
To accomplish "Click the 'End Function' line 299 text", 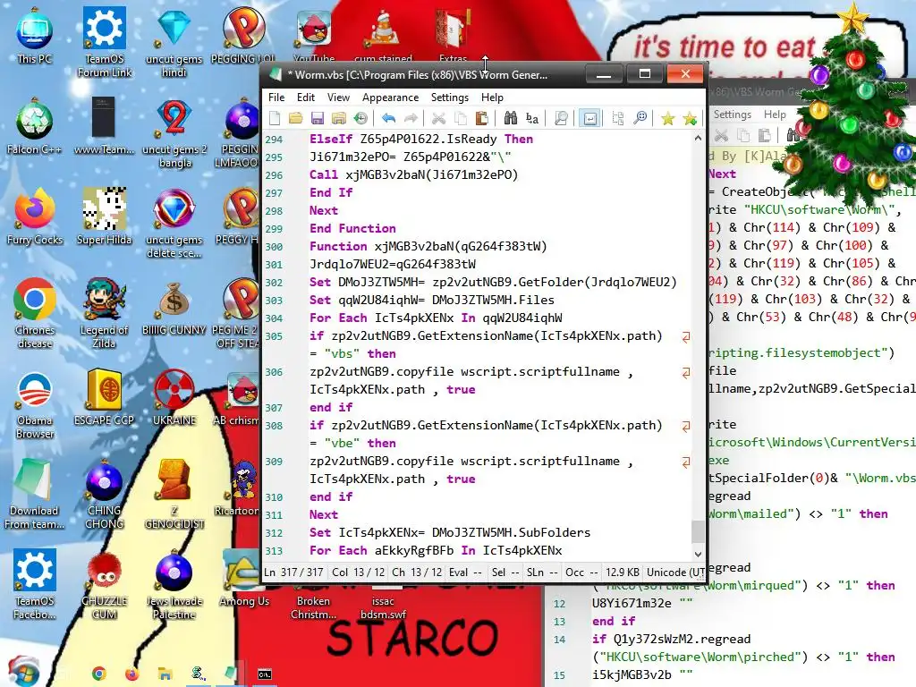I will [x=352, y=228].
